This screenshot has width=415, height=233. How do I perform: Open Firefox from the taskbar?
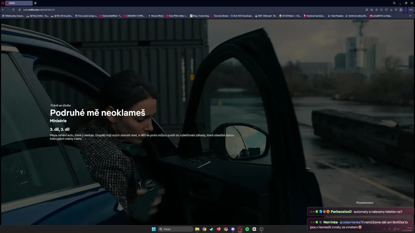click(x=219, y=229)
